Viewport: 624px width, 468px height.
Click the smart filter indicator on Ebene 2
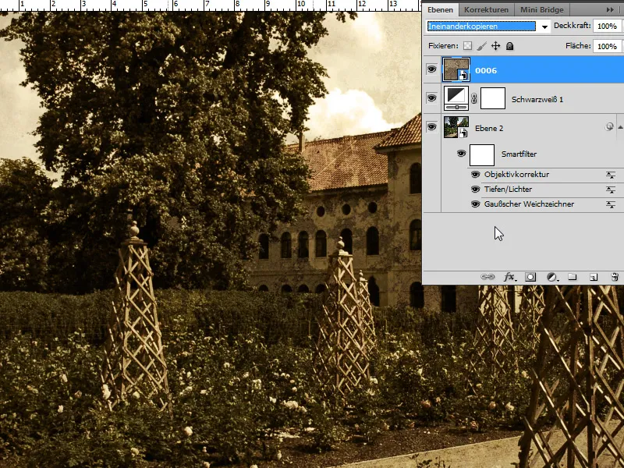tap(609, 127)
